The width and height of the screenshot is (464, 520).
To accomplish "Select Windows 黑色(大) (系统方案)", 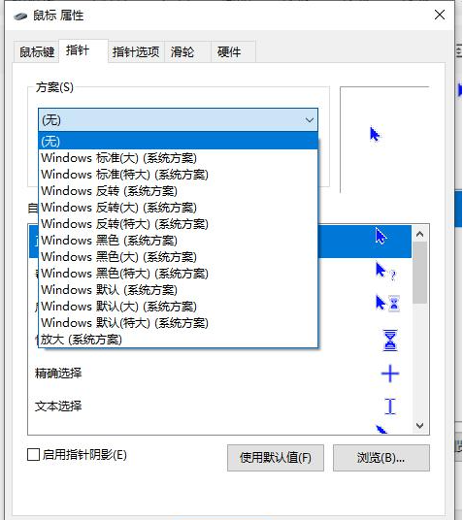I will (x=178, y=257).
